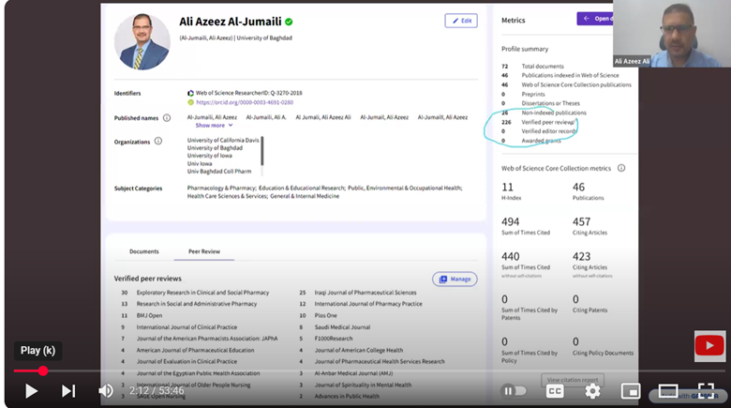Click the Manage peer reviews button
The width and height of the screenshot is (731, 408).
[x=455, y=280]
